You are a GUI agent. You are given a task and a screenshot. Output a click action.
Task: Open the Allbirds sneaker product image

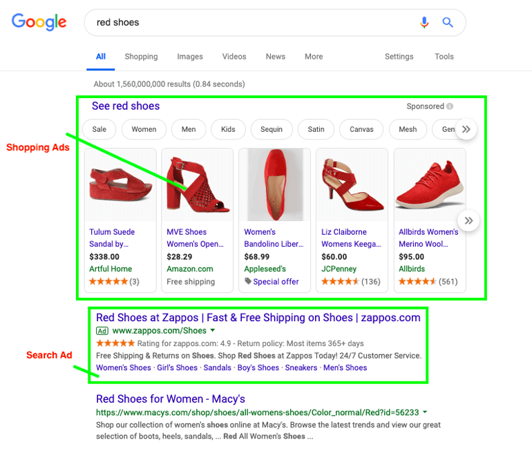coord(430,185)
